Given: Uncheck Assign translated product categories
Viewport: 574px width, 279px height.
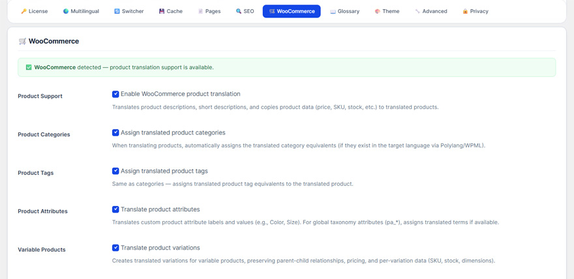Looking at the screenshot, I should point(115,132).
